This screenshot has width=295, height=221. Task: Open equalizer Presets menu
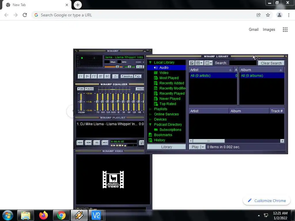(140, 89)
